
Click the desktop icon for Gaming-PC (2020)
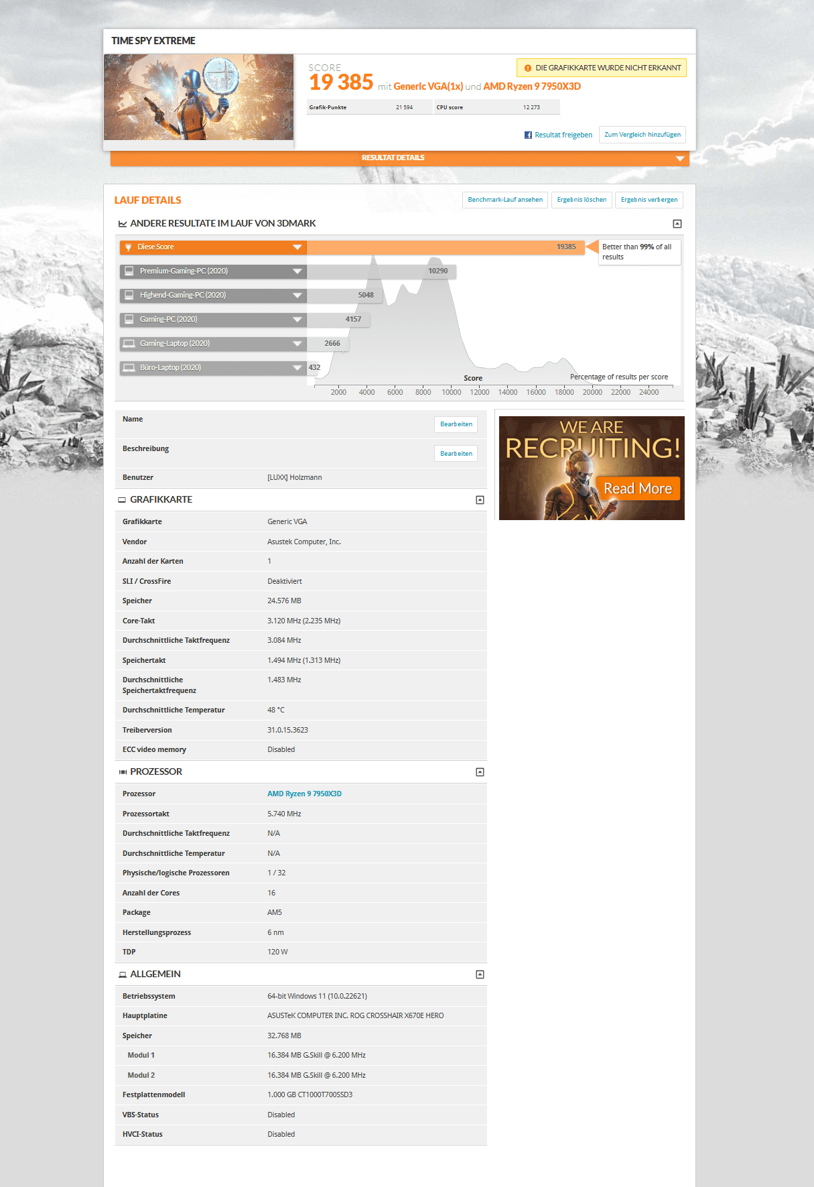tap(129, 320)
